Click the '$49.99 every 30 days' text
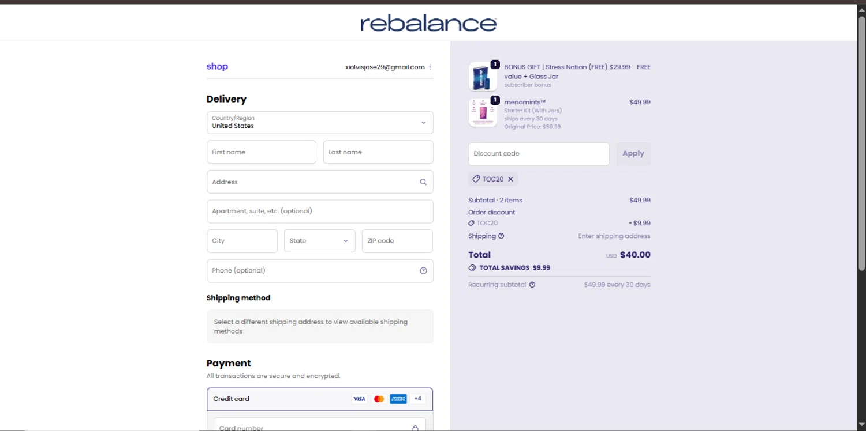This screenshot has width=866, height=431. [x=617, y=285]
